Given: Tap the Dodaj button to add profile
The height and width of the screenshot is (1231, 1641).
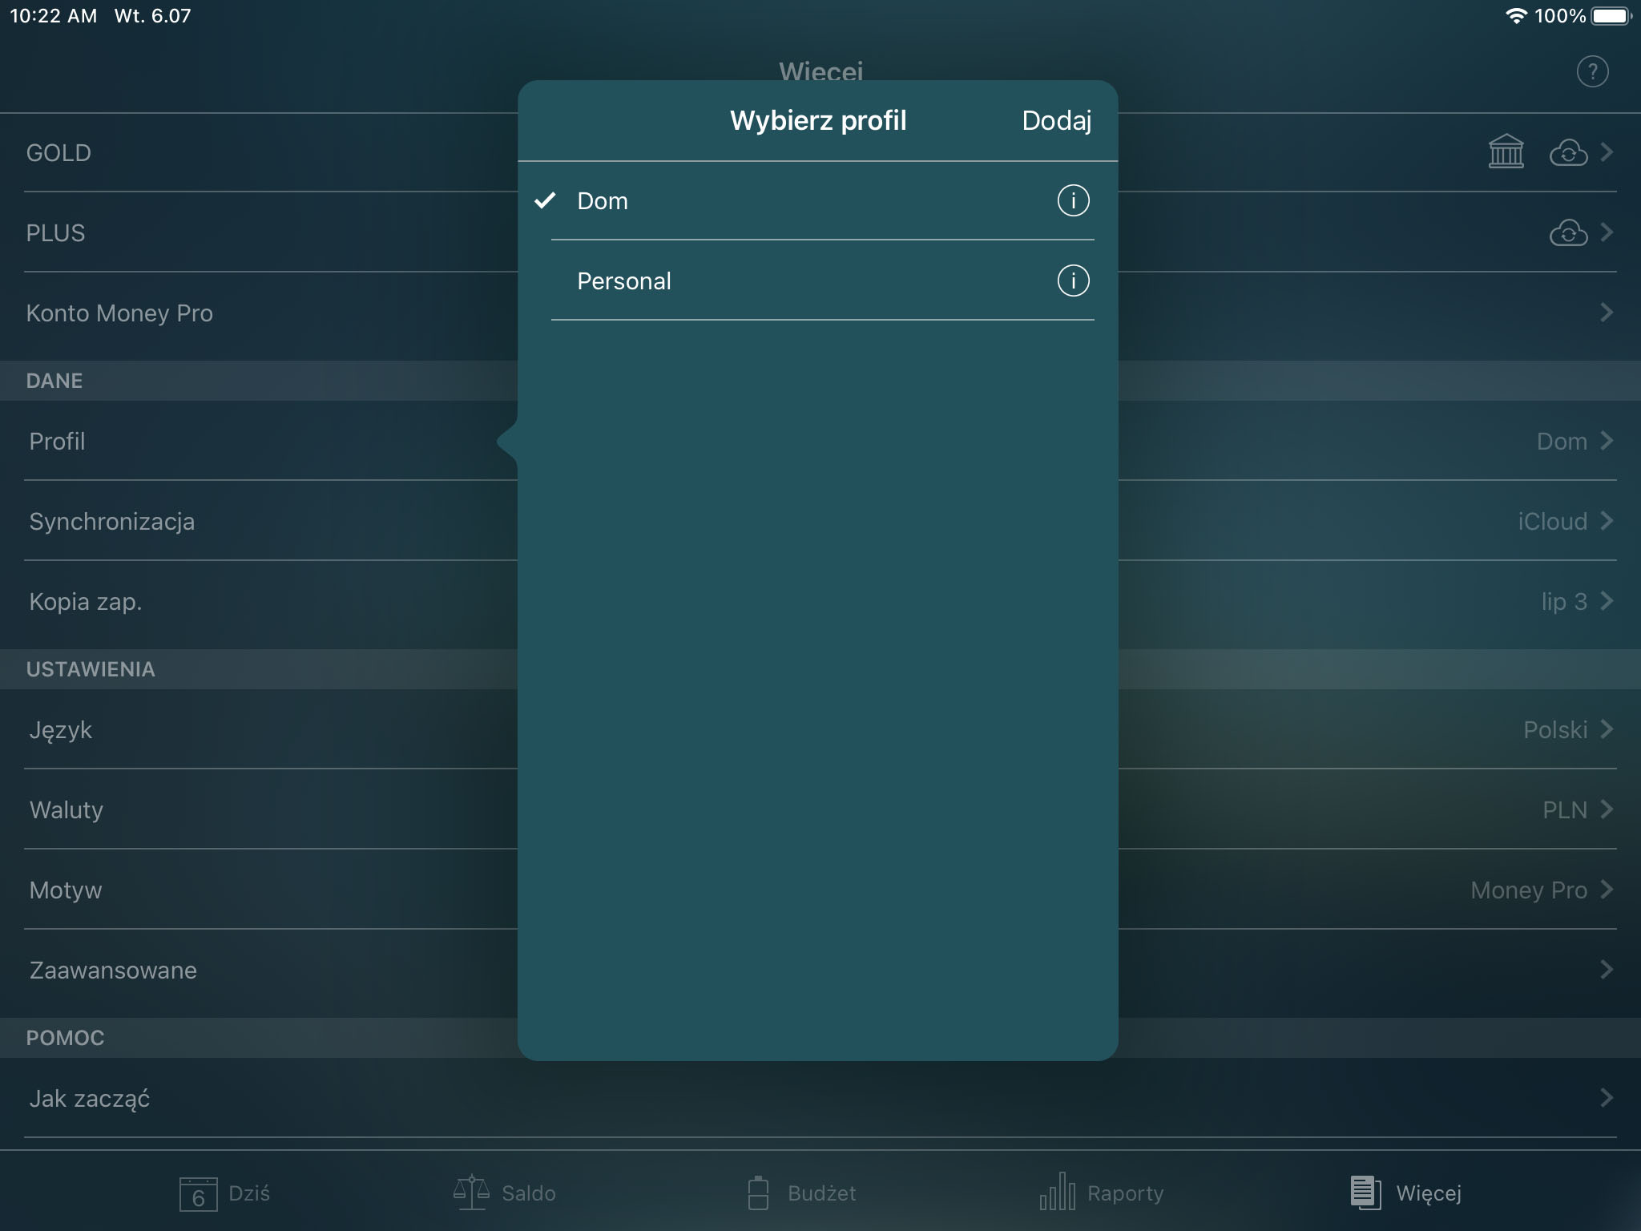Looking at the screenshot, I should pyautogui.click(x=1055, y=119).
